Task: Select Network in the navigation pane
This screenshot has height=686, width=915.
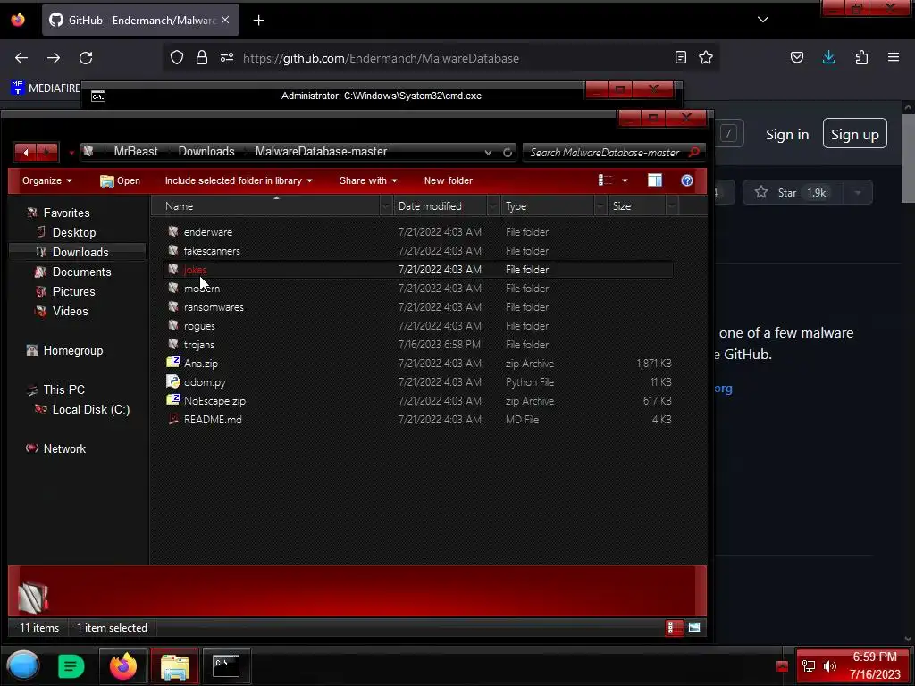Action: pos(64,448)
